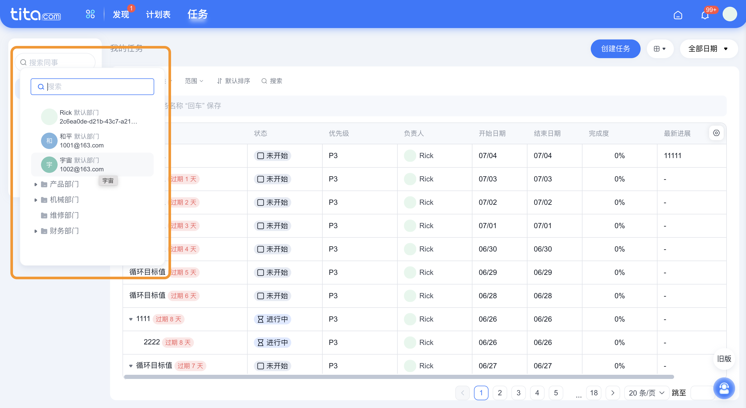The height and width of the screenshot is (408, 746).
Task: Click the hourglass status icon for task 2222
Action: (x=260, y=343)
